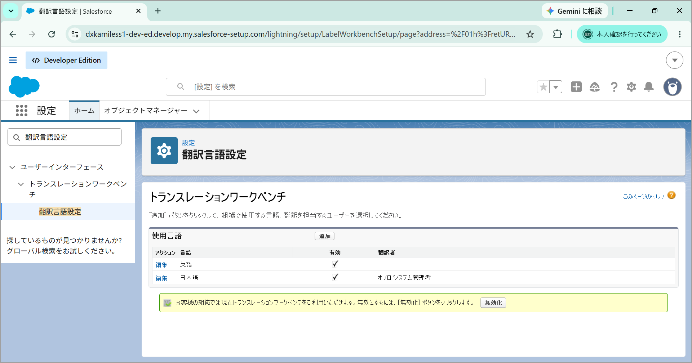Open the user profile avatar
This screenshot has height=363, width=692.
tap(673, 87)
